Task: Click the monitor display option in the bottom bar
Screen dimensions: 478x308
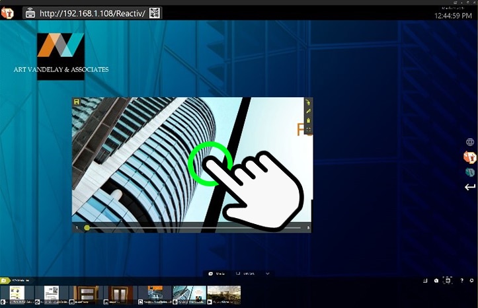Action: click(245, 274)
